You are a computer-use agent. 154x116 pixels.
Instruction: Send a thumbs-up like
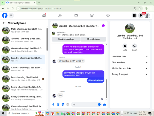[105, 105]
